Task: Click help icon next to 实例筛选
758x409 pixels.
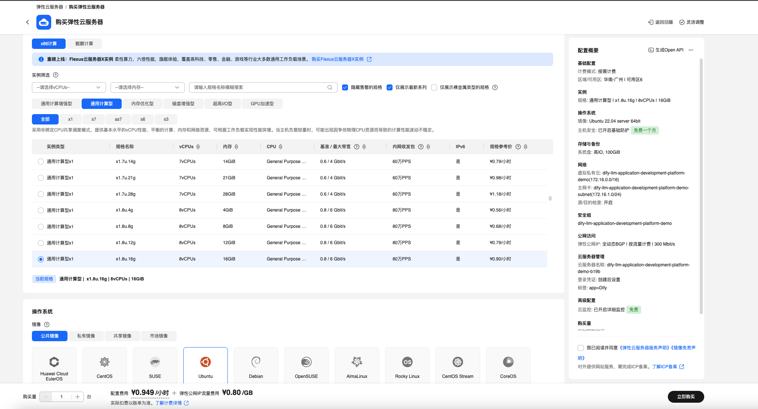Action: [56, 75]
